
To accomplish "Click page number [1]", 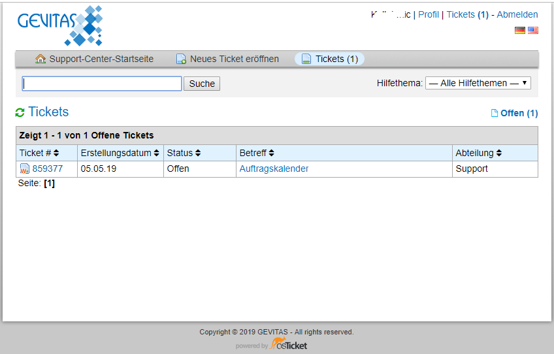I will click(50, 184).
